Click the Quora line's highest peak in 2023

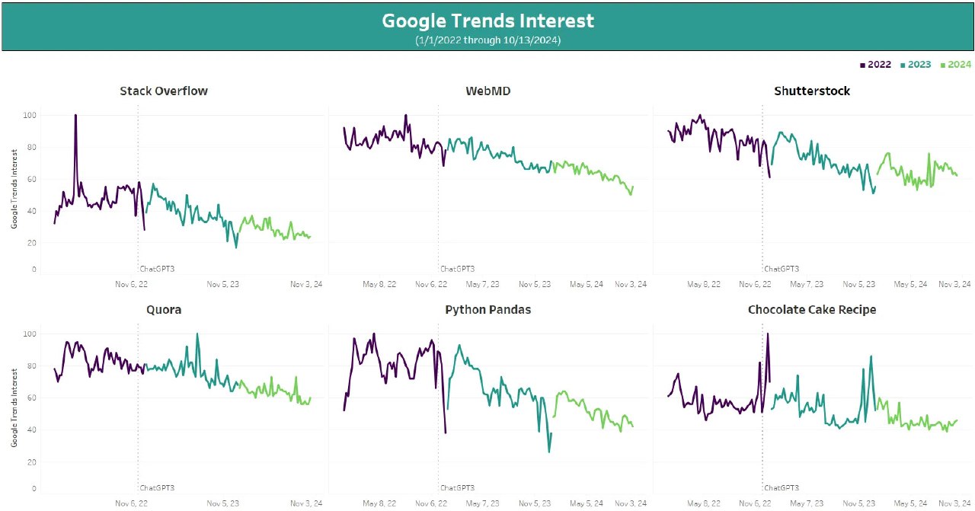(x=197, y=334)
